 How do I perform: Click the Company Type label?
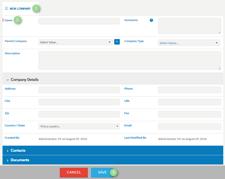134,41
